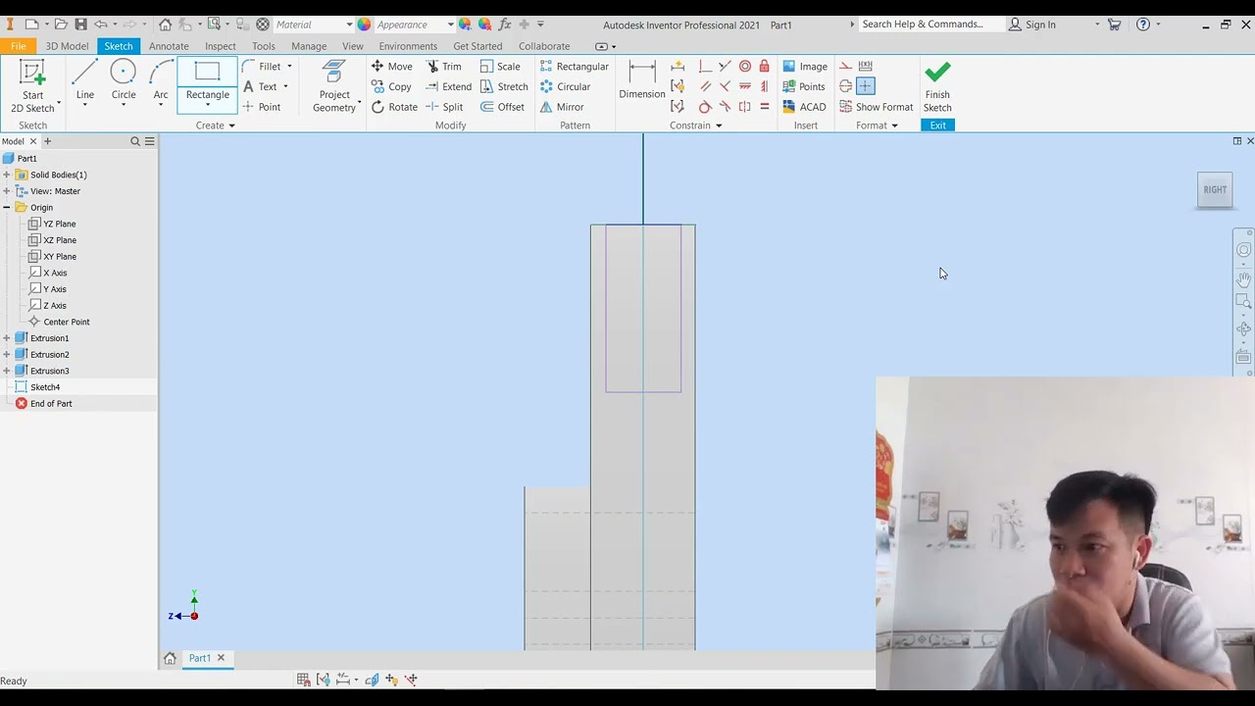Collapse the Origin folder
Viewport: 1255px width, 706px height.
[x=7, y=208]
